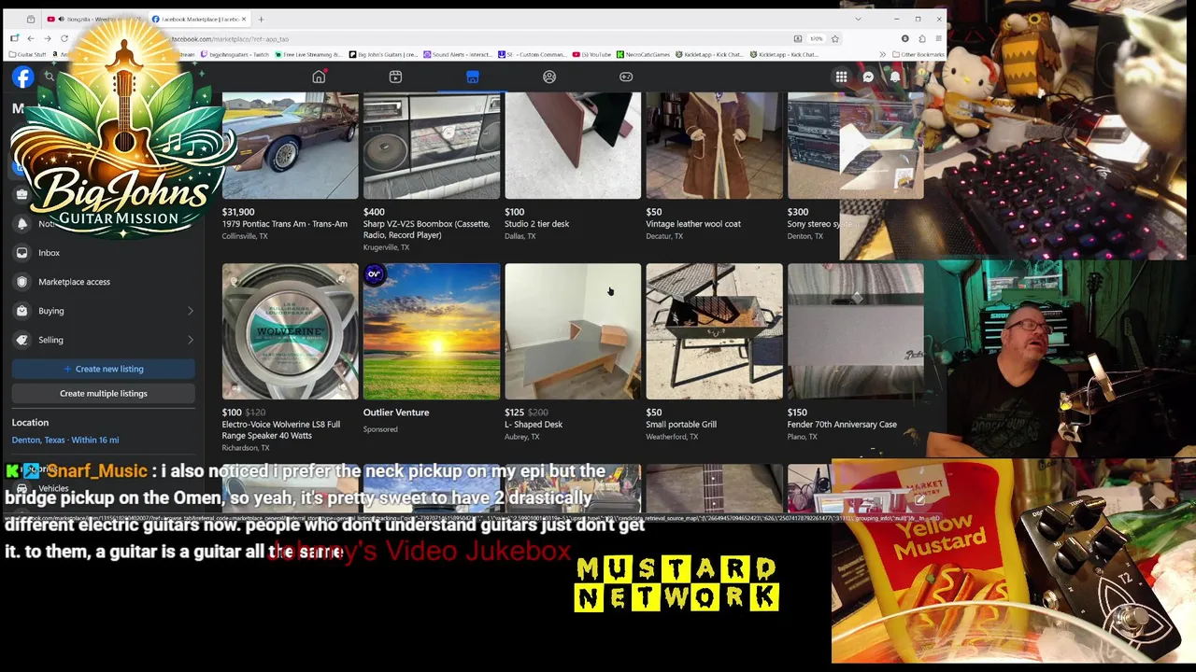Click the Fender 70th Anniversary Case title
This screenshot has height=672, width=1196.
pyautogui.click(x=842, y=425)
